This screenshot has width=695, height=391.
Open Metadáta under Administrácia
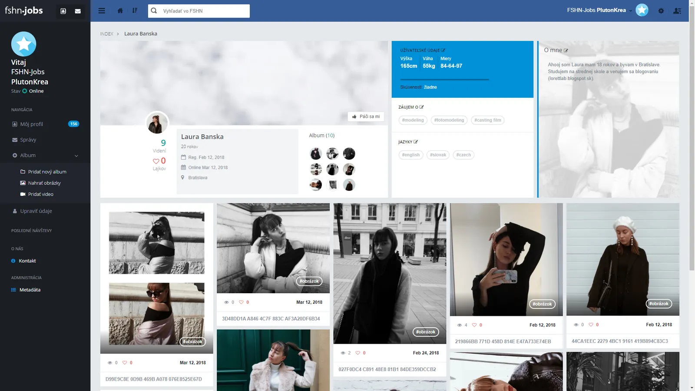coord(30,290)
